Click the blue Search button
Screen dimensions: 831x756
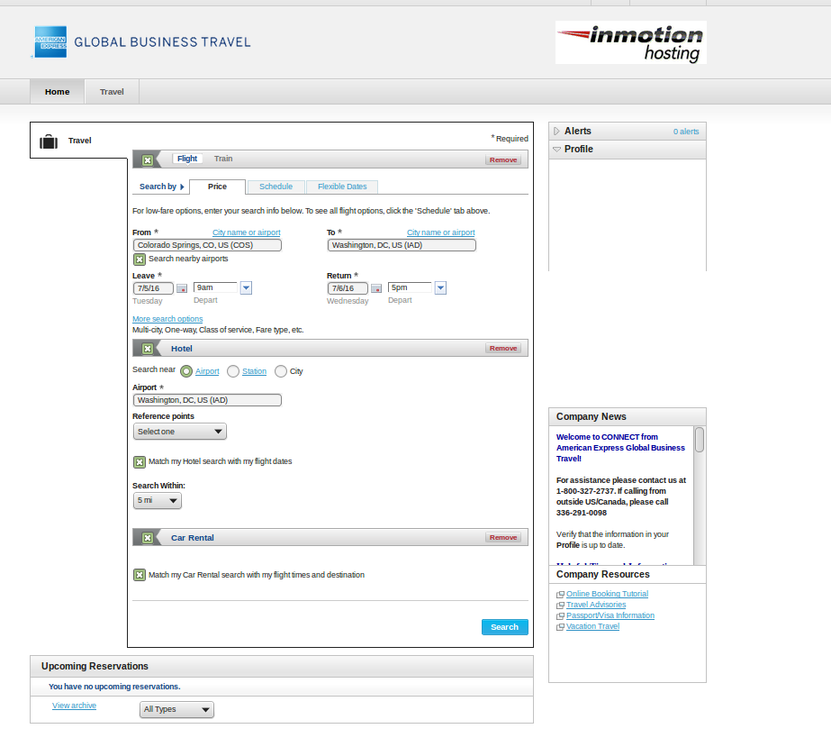coord(504,627)
